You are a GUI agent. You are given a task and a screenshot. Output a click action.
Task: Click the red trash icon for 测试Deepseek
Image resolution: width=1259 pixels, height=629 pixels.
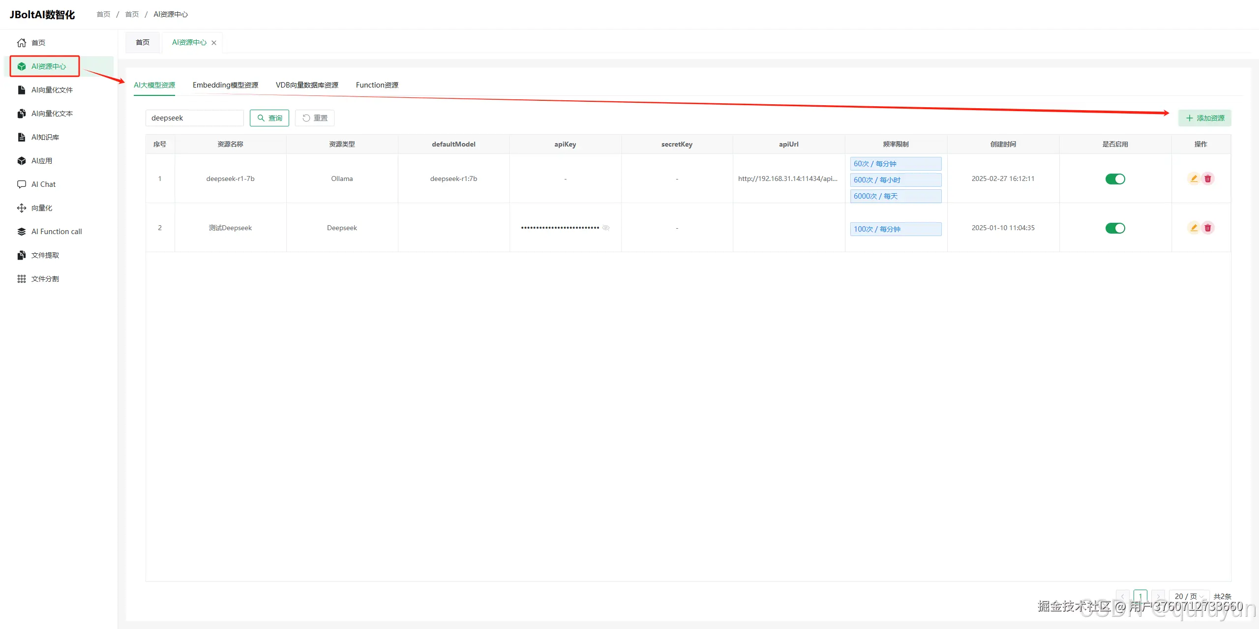pos(1208,228)
